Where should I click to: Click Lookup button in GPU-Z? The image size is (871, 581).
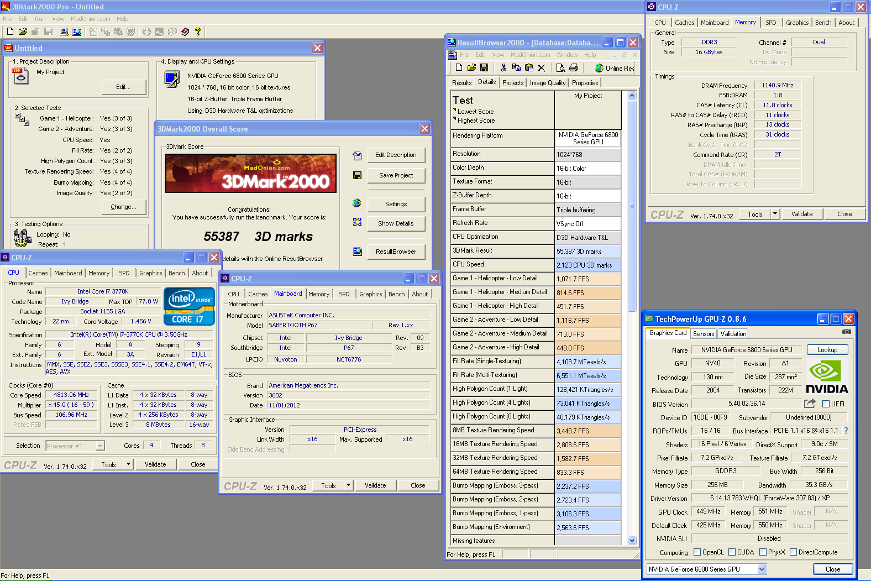tap(827, 350)
